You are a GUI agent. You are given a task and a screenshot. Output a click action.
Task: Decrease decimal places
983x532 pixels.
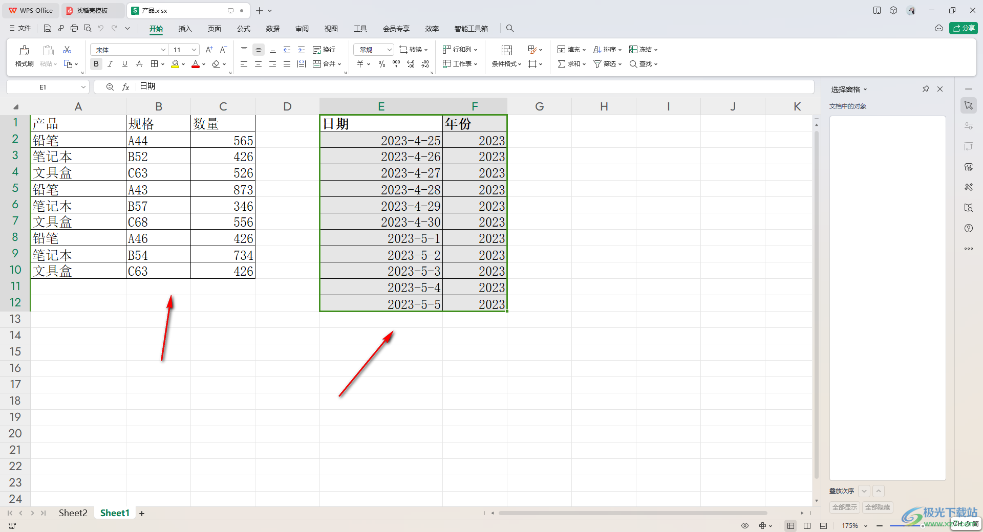pyautogui.click(x=425, y=64)
